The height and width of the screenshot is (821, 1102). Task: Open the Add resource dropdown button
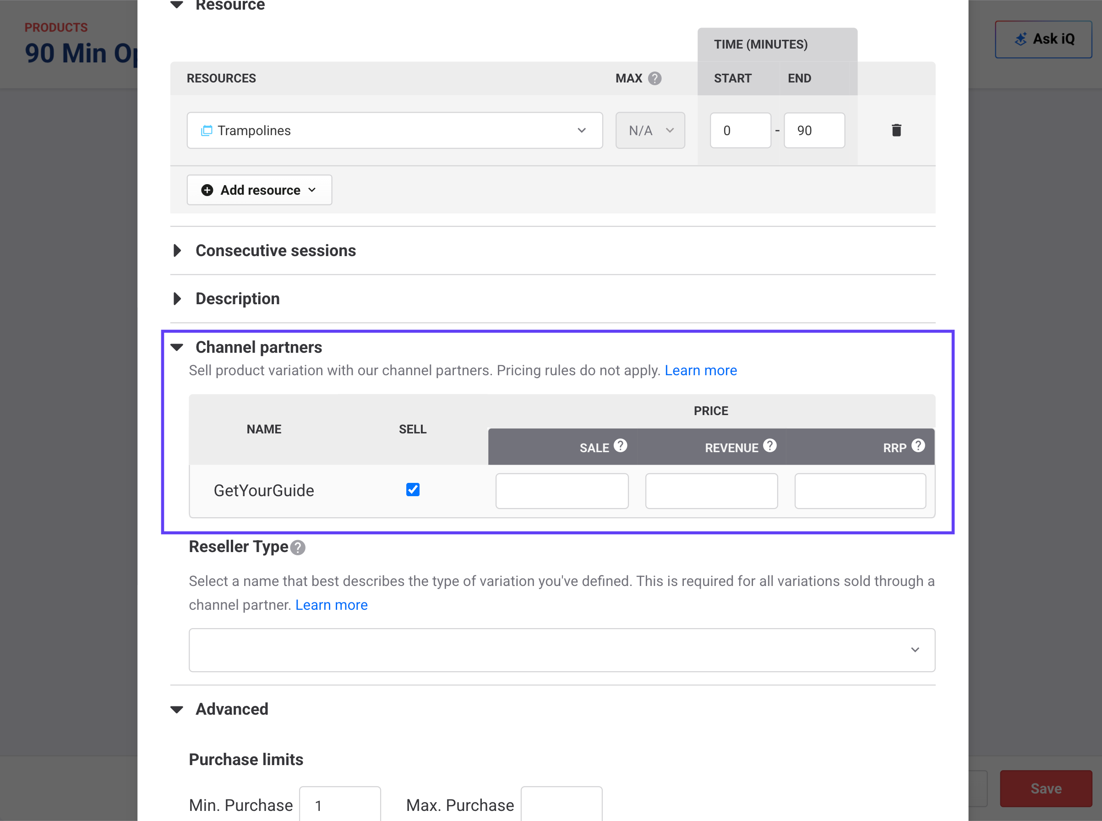[259, 190]
